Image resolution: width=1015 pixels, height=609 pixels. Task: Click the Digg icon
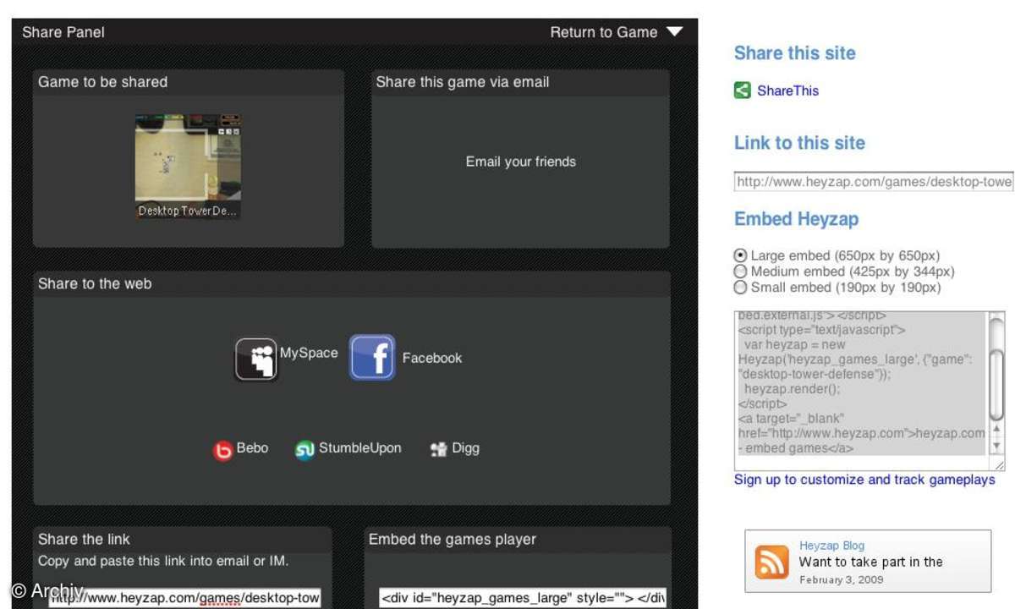tap(438, 450)
